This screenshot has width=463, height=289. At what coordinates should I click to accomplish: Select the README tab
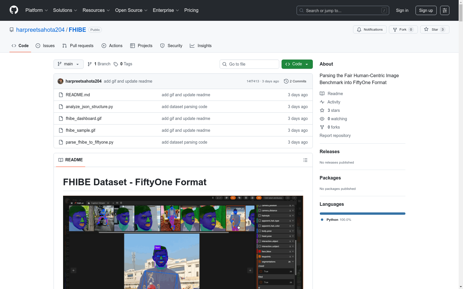point(71,160)
